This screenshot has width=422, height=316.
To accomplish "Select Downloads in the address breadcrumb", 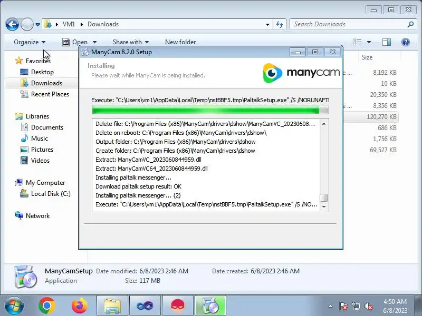I will [103, 24].
